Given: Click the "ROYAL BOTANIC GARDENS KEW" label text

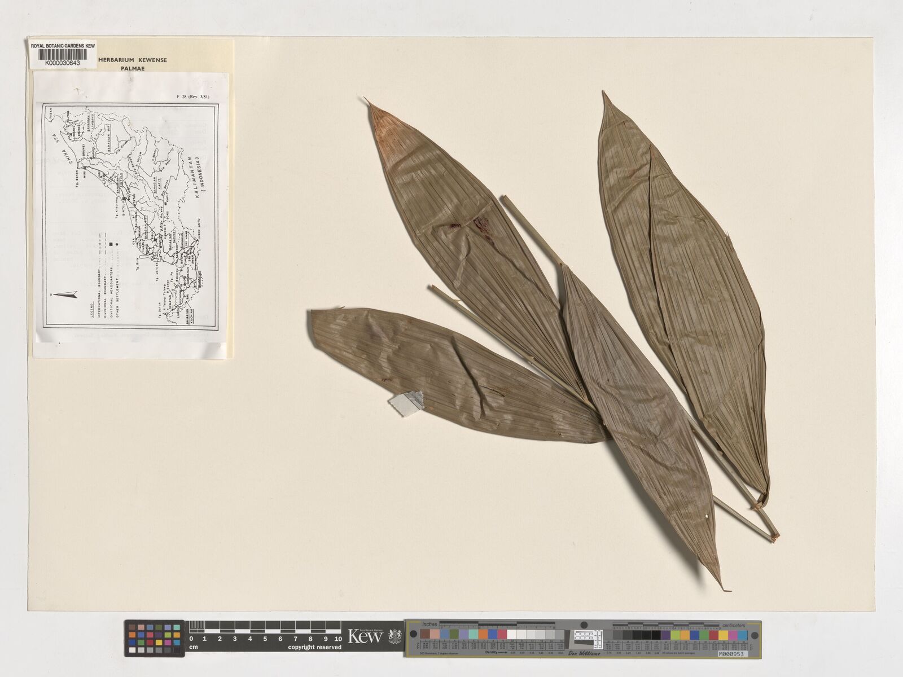Looking at the screenshot, I should tap(63, 45).
